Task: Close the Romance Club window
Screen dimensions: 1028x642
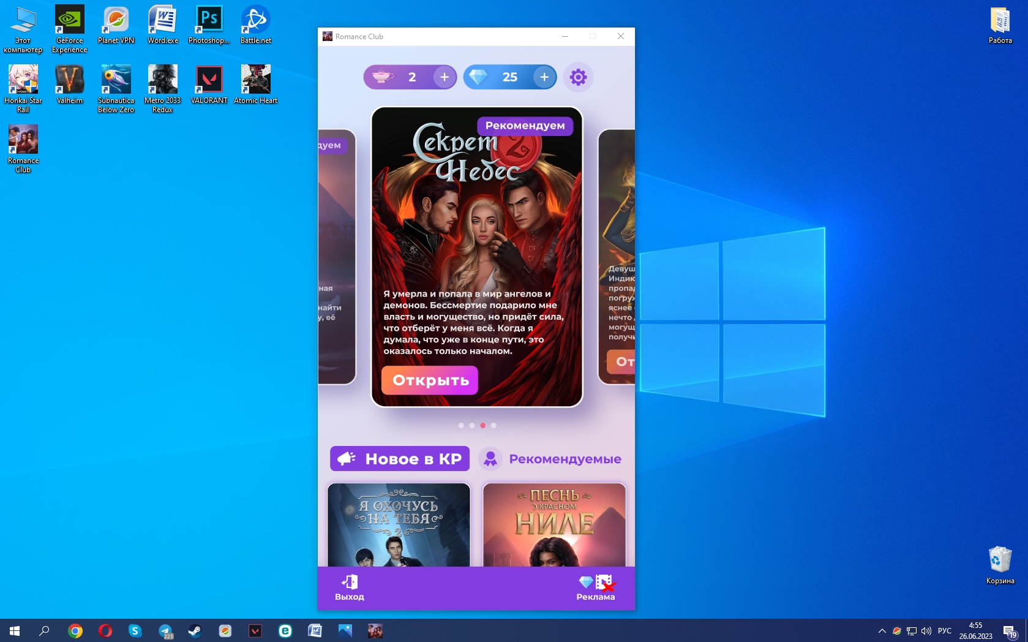Action: [621, 37]
